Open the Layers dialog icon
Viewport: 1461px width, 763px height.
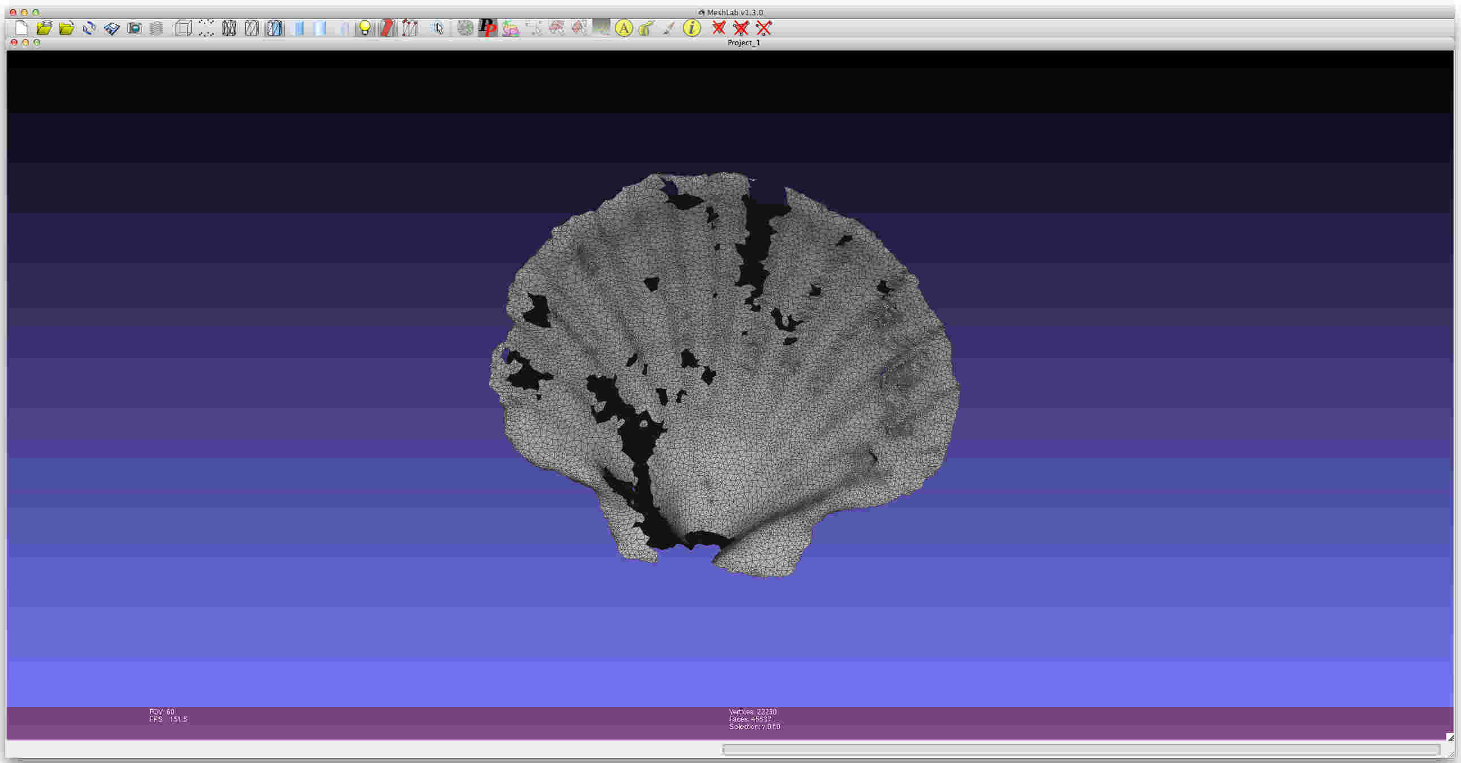click(x=156, y=28)
